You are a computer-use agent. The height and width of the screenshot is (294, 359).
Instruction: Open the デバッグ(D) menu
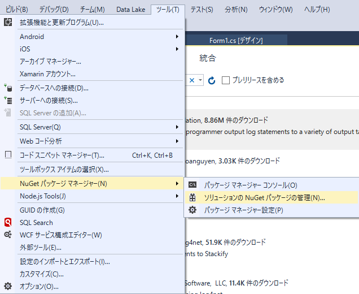coord(54,10)
